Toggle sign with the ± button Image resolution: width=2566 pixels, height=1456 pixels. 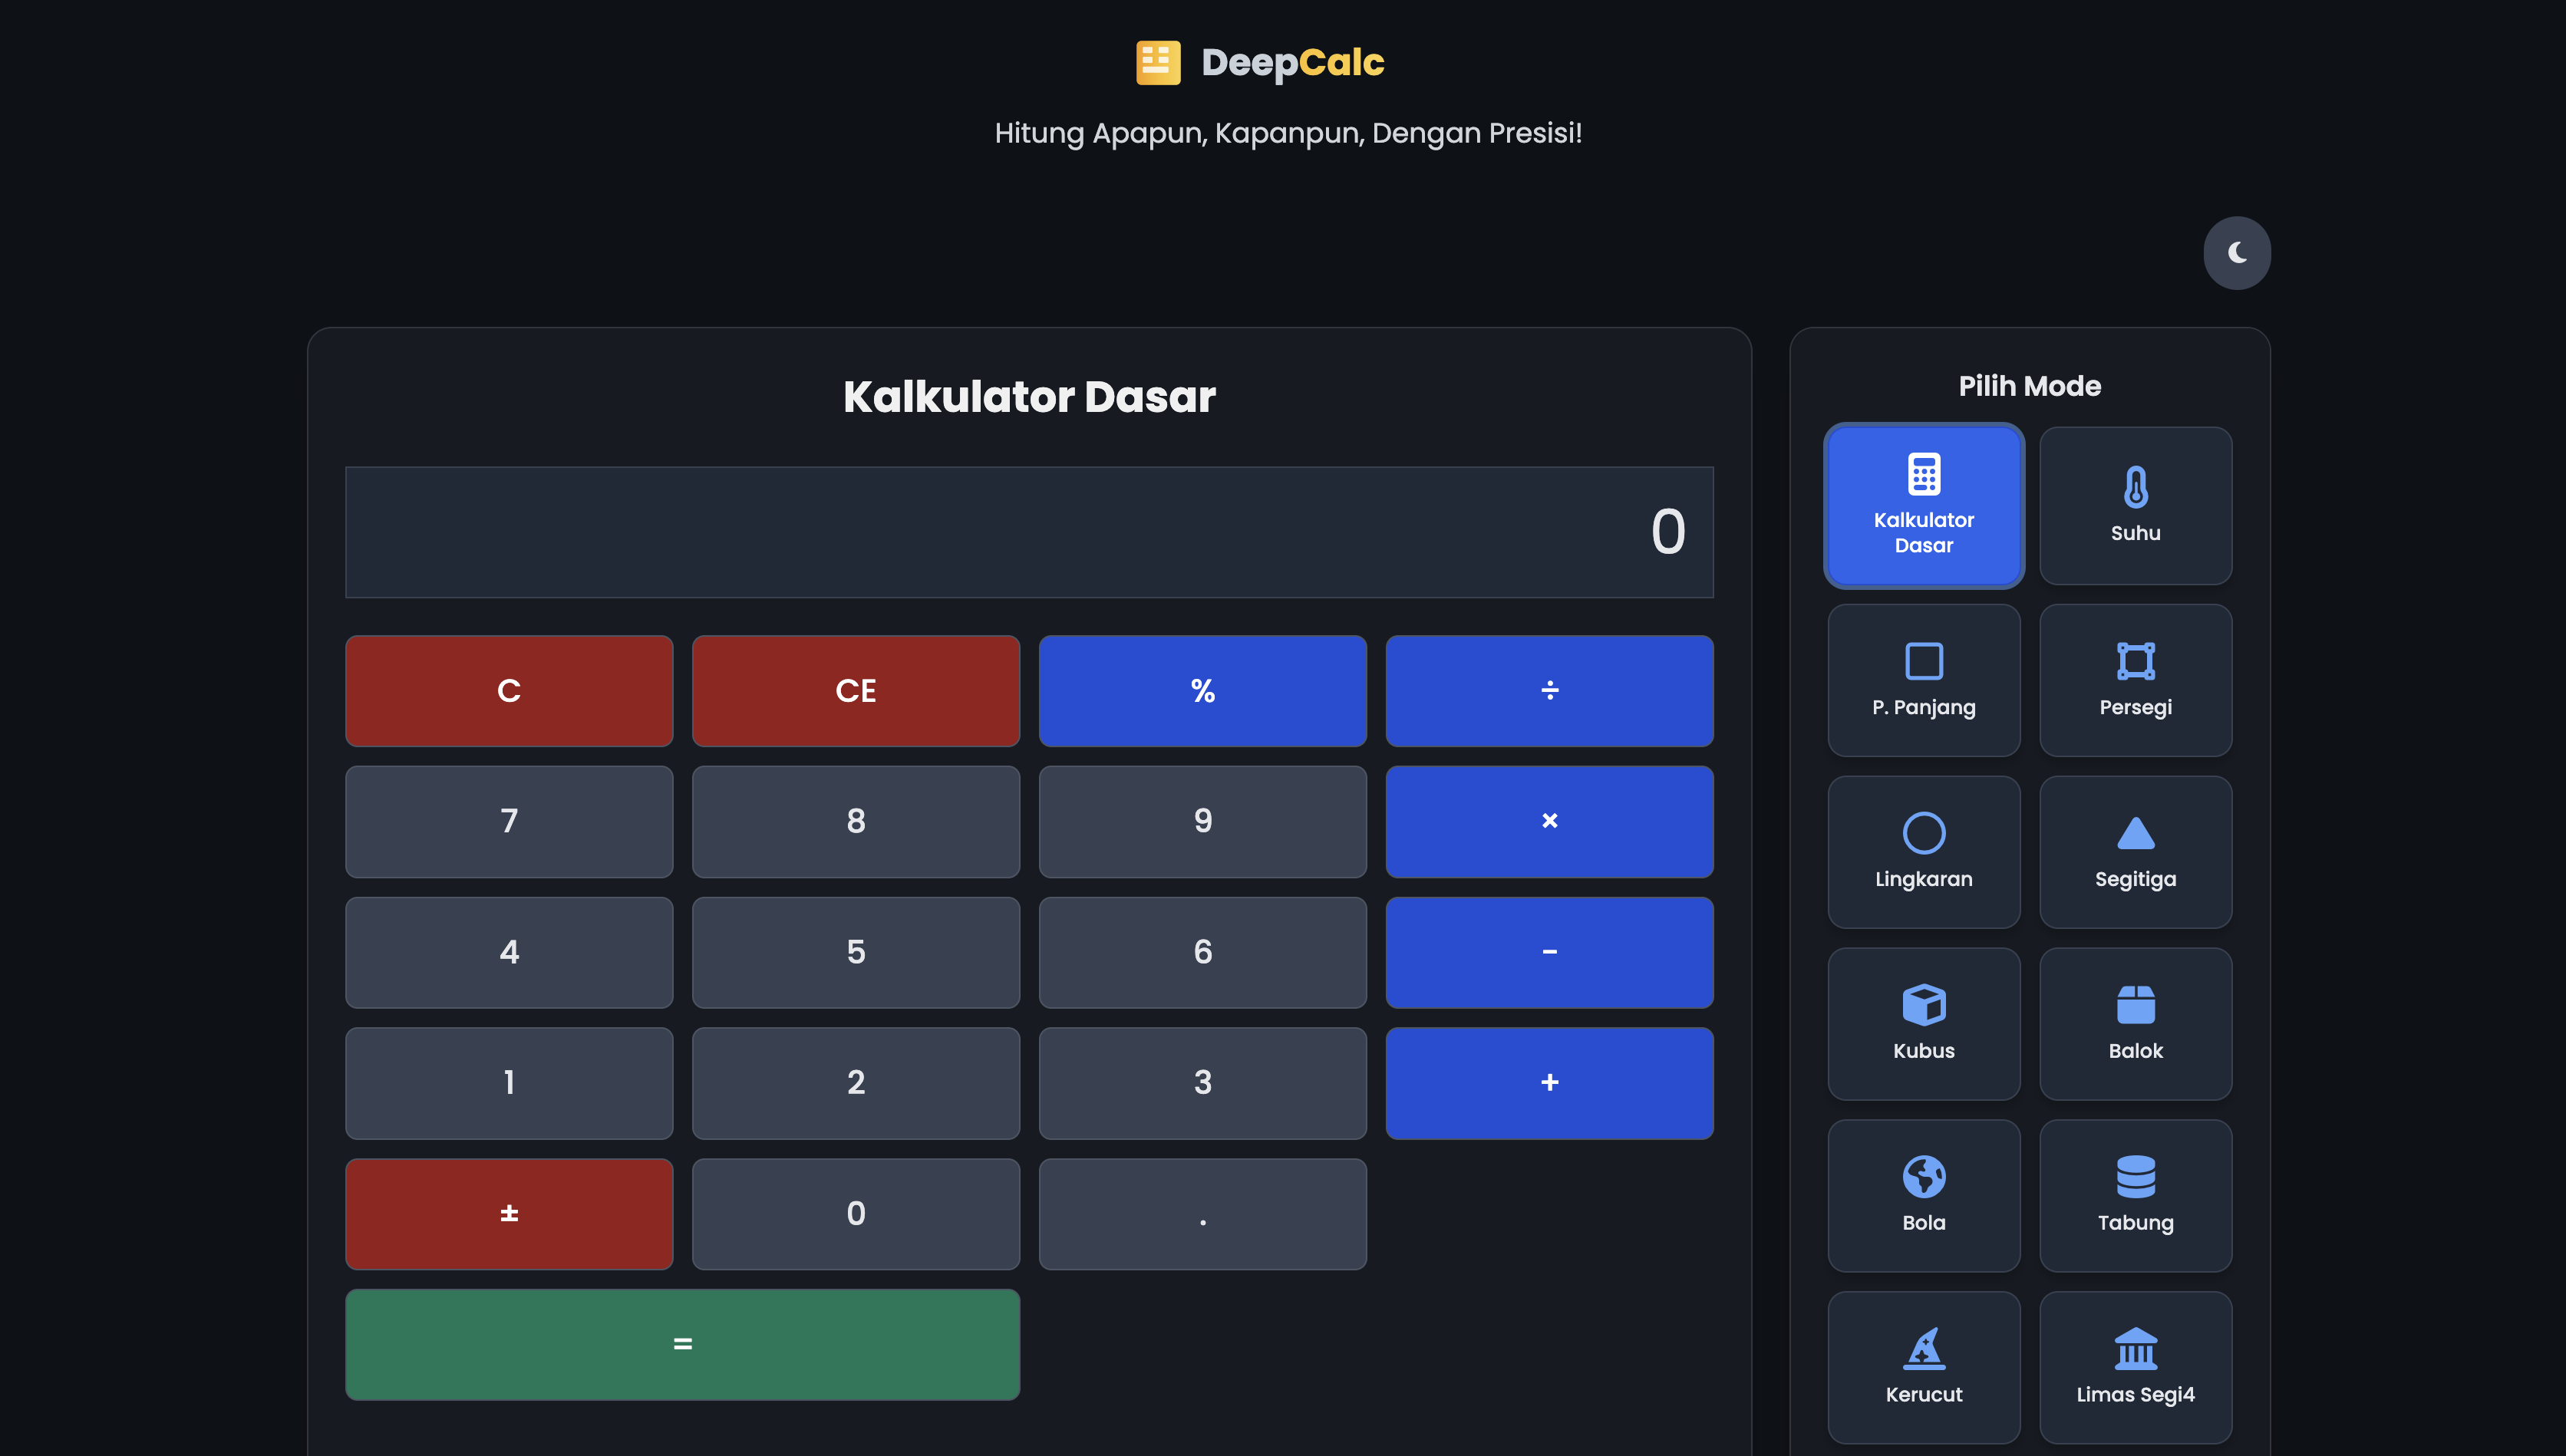click(509, 1214)
